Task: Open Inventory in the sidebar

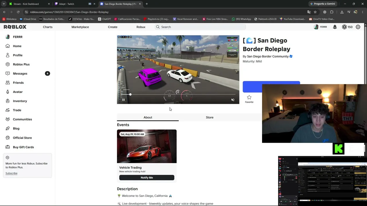Action: 20,101
